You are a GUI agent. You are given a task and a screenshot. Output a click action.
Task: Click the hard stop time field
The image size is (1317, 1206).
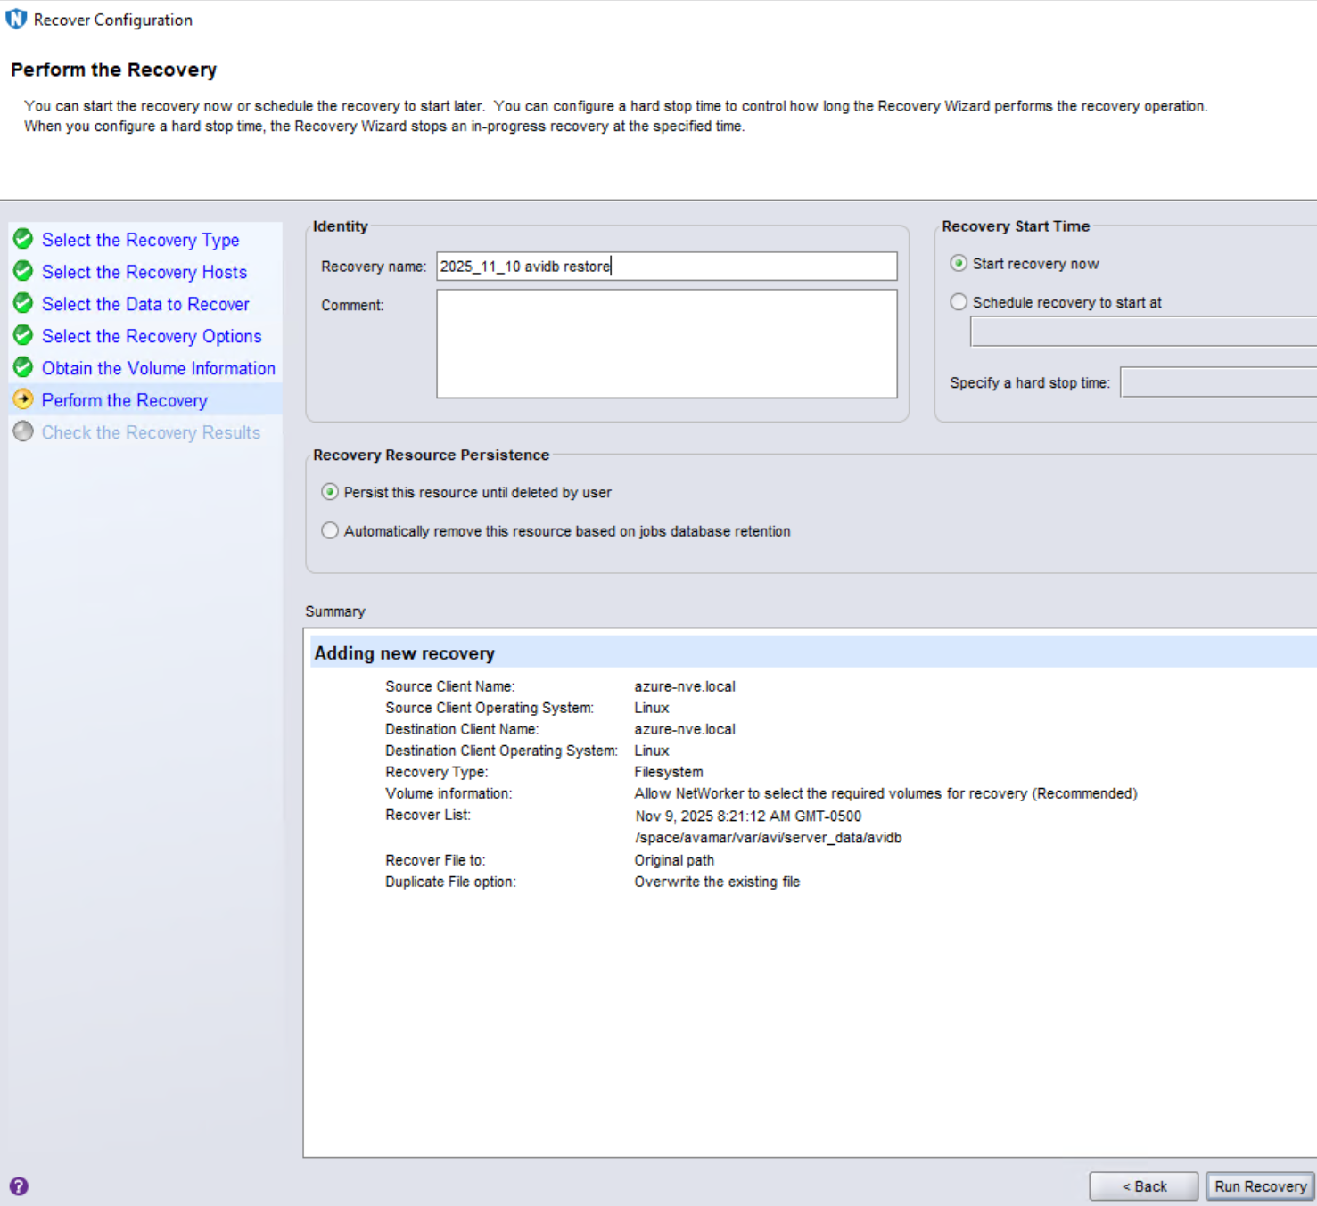[x=1218, y=382]
